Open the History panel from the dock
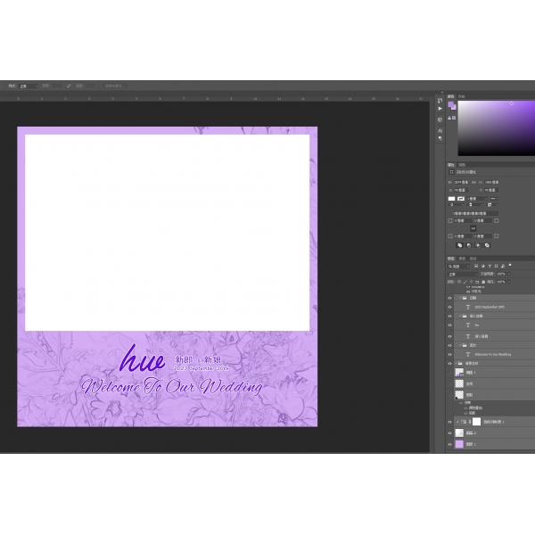This screenshot has width=535, height=535. [x=440, y=98]
